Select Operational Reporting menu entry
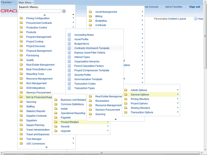Screen dimensions: 207x155 coord(73,113)
